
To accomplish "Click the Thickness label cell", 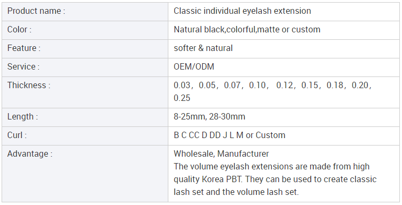I will (85, 92).
